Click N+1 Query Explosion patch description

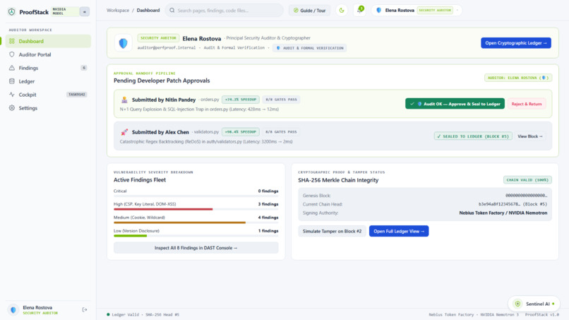click(199, 109)
